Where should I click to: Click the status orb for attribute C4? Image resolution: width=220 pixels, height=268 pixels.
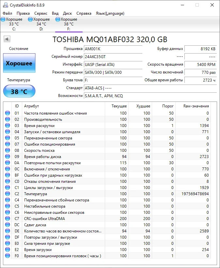tap(8, 200)
